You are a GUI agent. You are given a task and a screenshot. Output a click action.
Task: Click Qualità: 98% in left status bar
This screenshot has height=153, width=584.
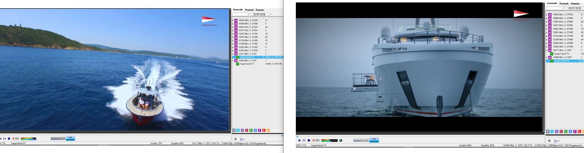[x=178, y=143]
